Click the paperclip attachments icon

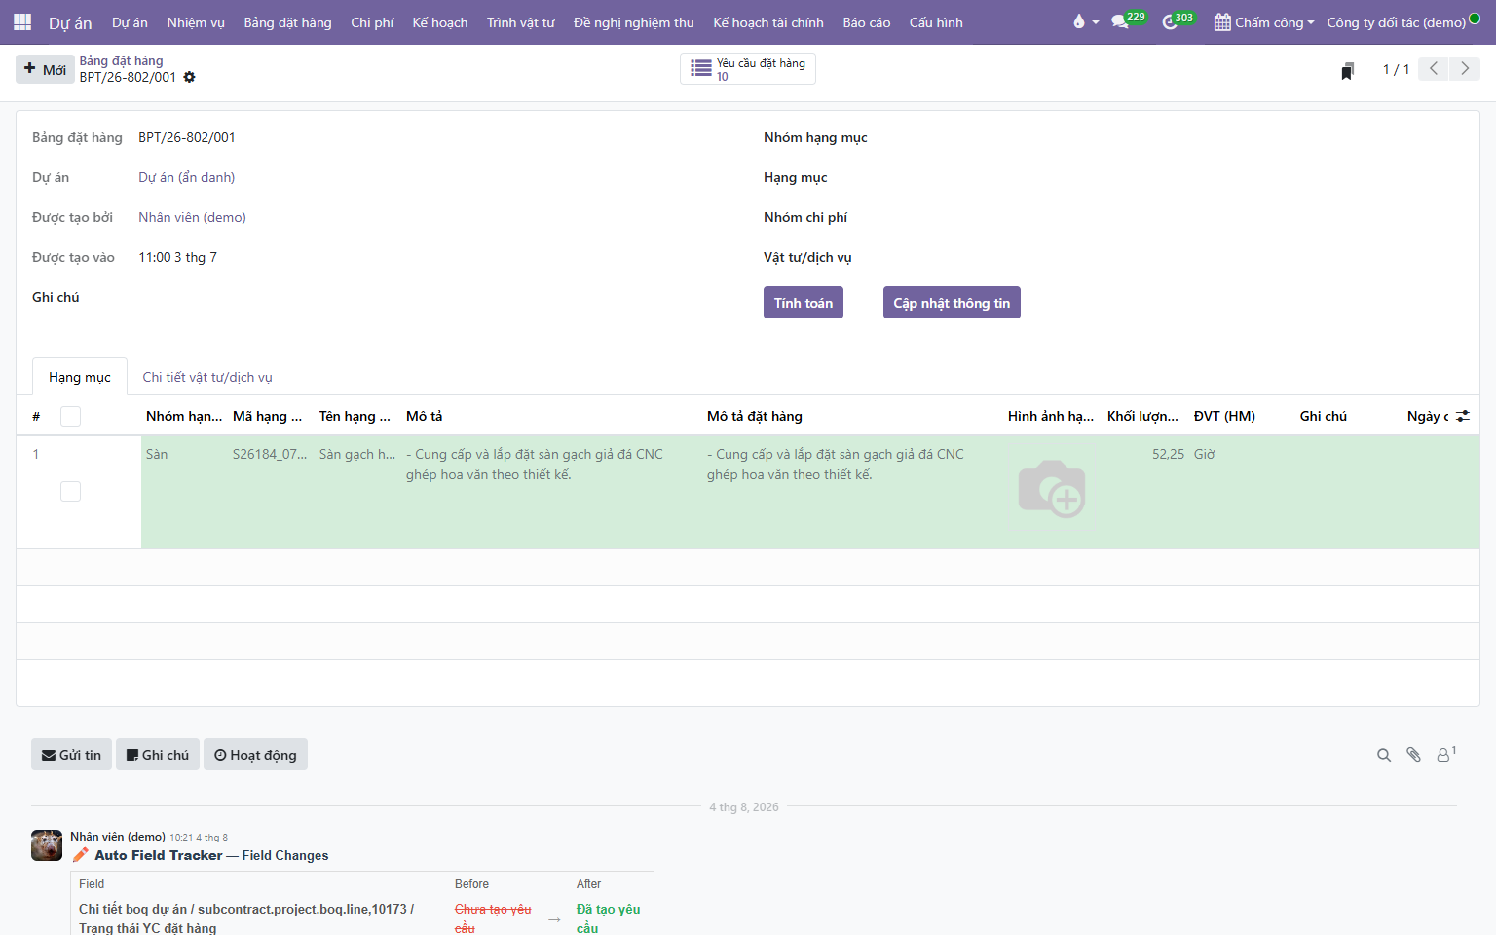pos(1414,755)
